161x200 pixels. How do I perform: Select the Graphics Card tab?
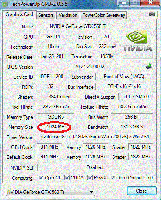(x=19, y=14)
